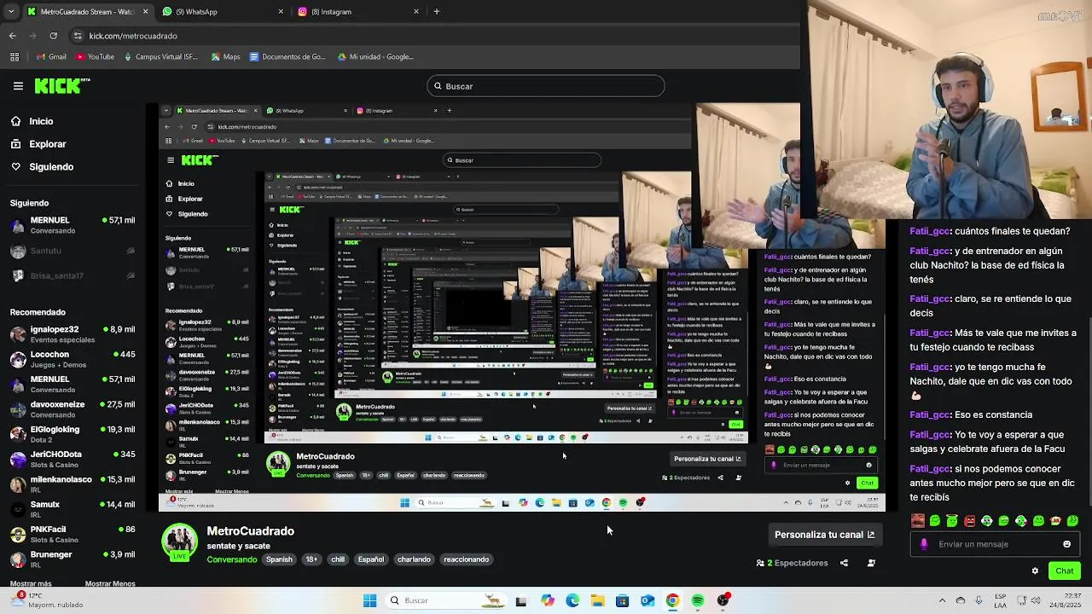Click the Buscar search field on Kick
Screen dimensions: 1092x614
pos(546,86)
